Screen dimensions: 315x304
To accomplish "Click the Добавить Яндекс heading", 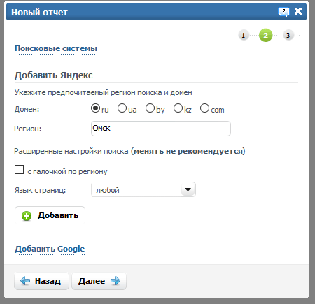I will 54,75.
